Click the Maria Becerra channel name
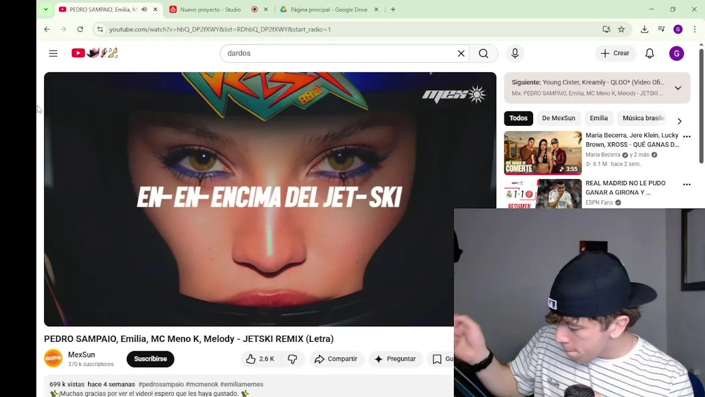 603,155
